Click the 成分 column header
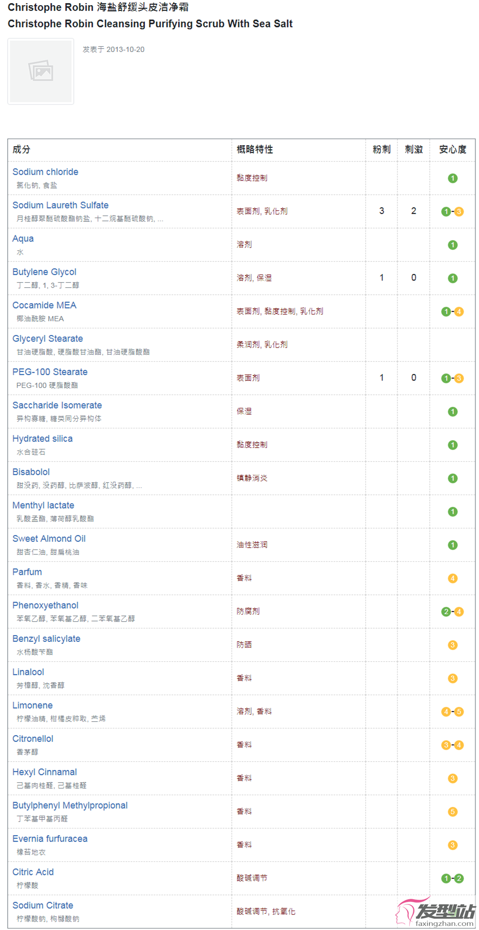 pos(22,149)
